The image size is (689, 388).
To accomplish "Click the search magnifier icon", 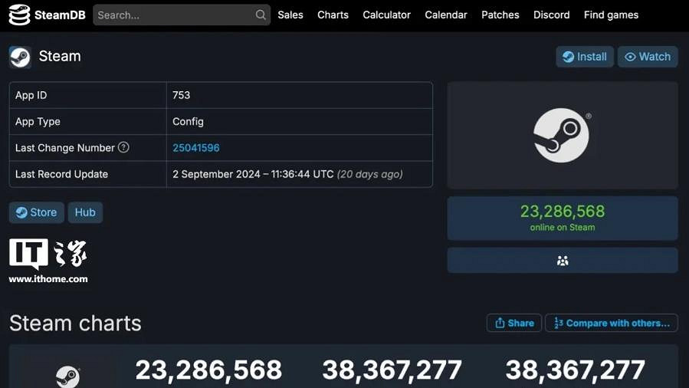I will (261, 15).
